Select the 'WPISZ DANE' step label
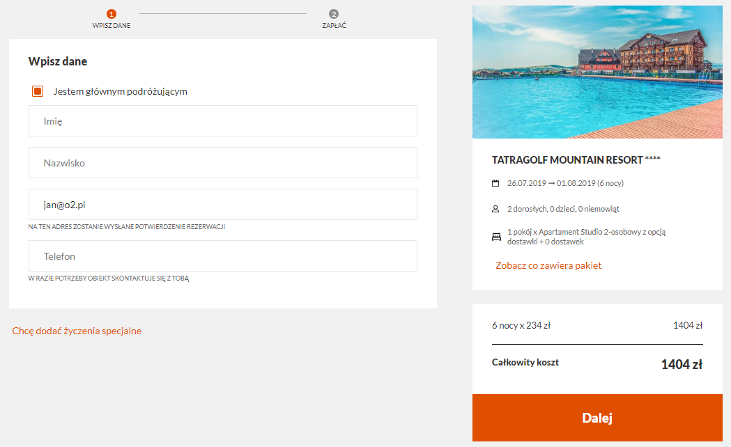Image resolution: width=731 pixels, height=447 pixels. tap(111, 26)
